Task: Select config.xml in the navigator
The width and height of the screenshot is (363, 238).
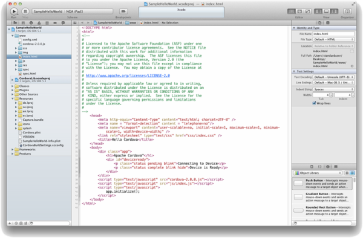Action: (x=30, y=40)
